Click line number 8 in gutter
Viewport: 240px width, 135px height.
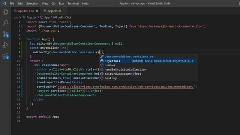[19, 52]
